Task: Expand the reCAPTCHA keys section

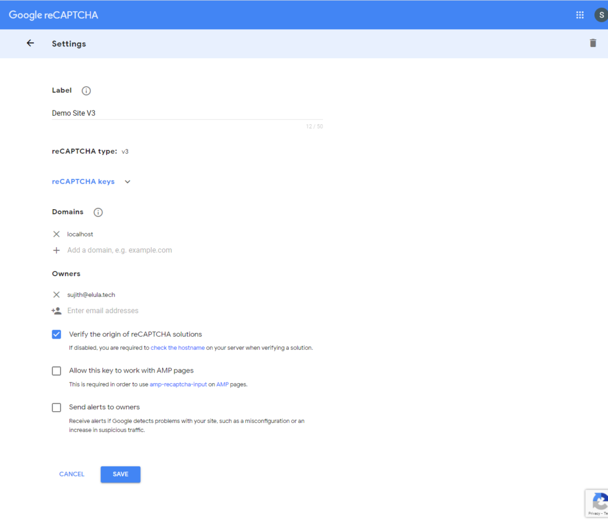Action: [83, 182]
